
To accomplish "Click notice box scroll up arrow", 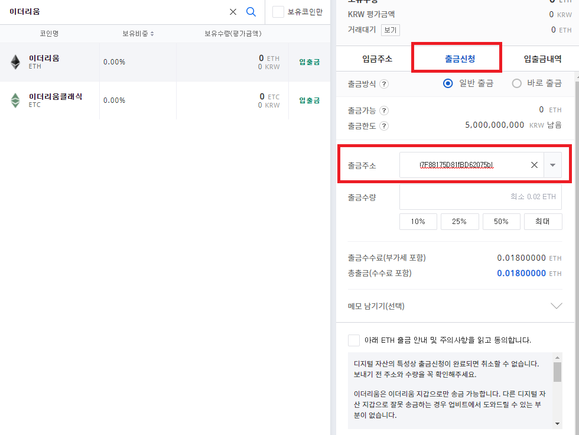I will tap(557, 358).
